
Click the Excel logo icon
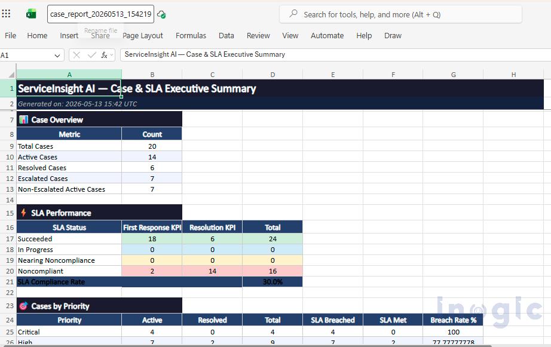[31, 14]
